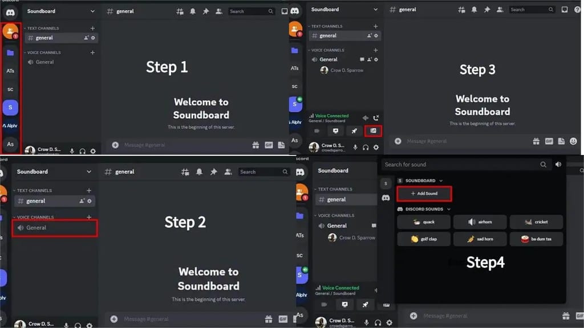Play the golf clap sound

tap(424, 239)
